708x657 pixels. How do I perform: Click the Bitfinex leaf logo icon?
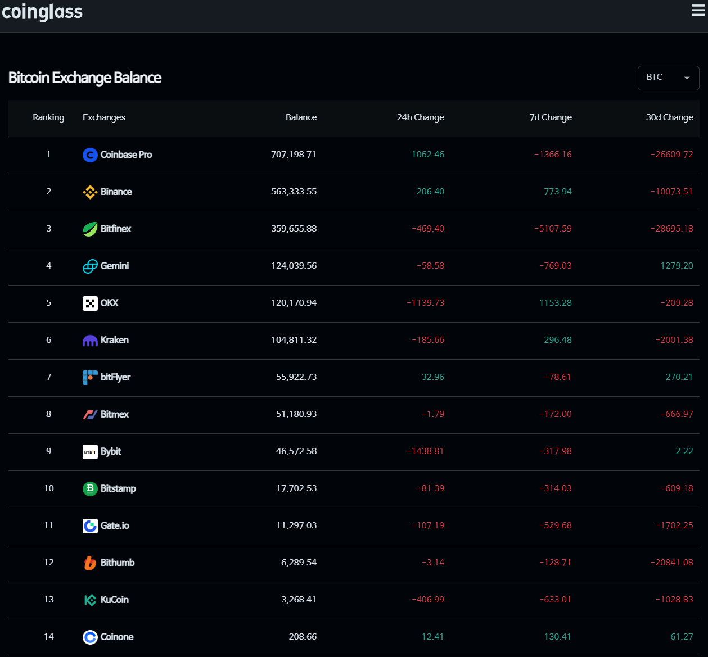pos(90,229)
